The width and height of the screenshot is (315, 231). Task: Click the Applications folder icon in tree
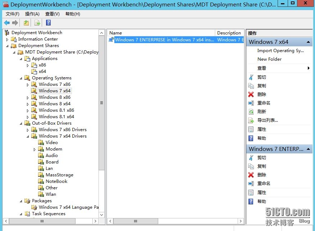27,59
